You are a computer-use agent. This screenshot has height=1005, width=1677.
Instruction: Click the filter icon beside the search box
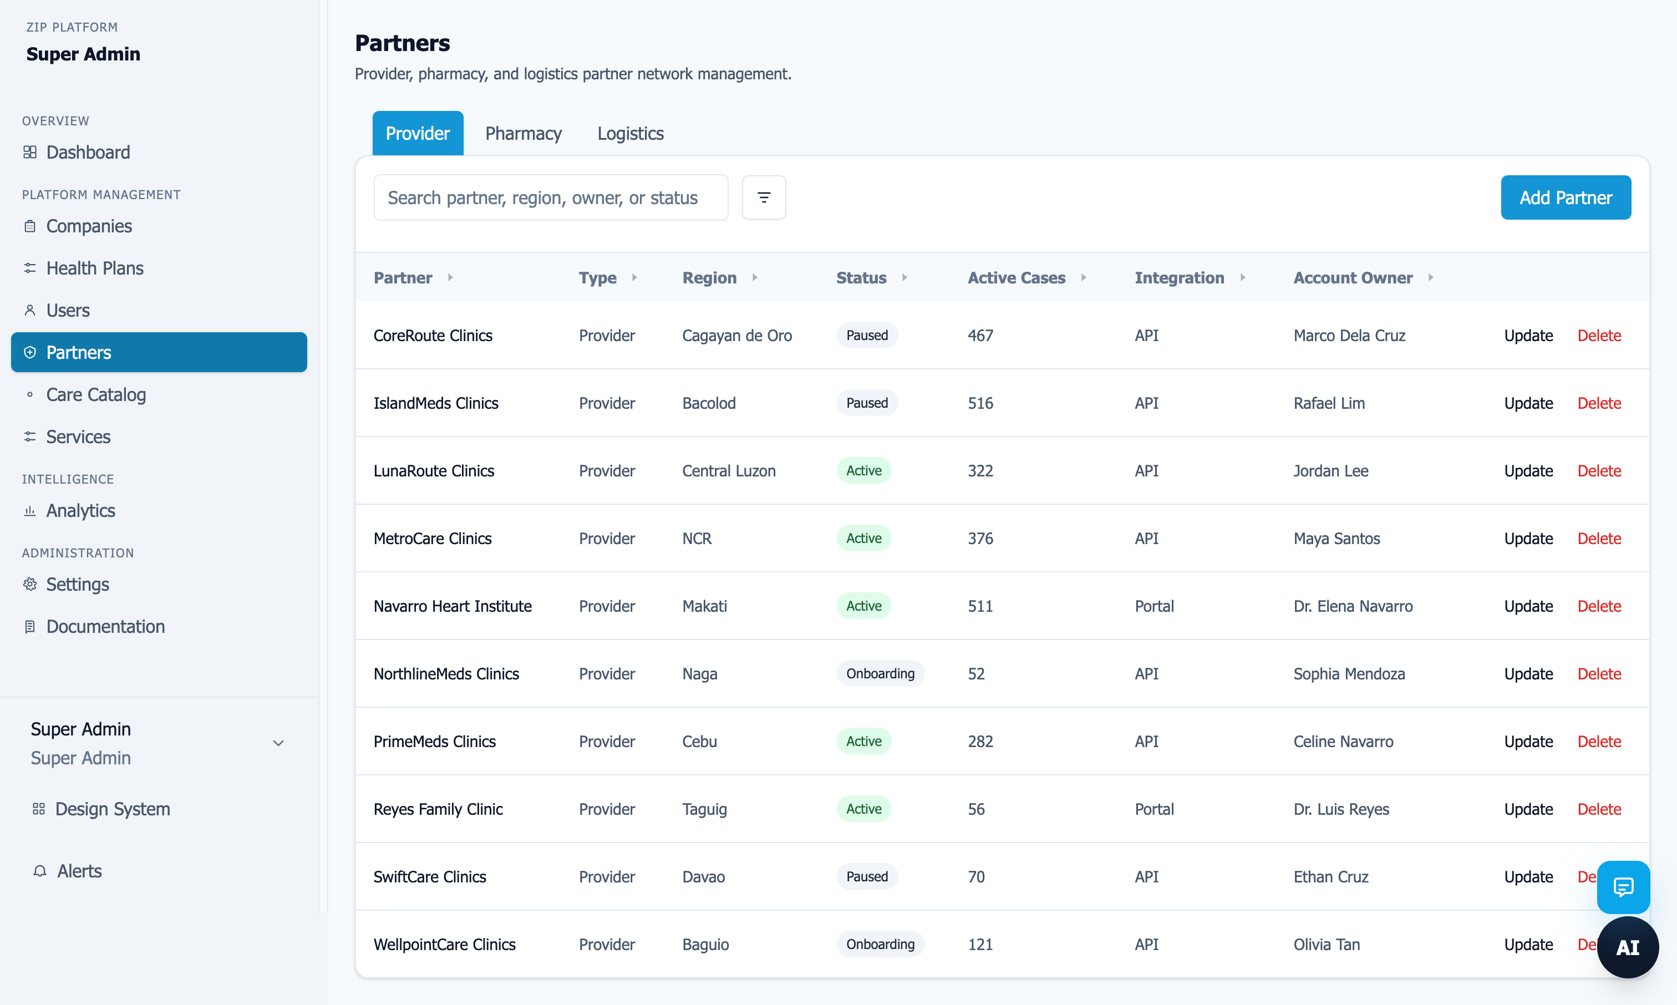764,198
